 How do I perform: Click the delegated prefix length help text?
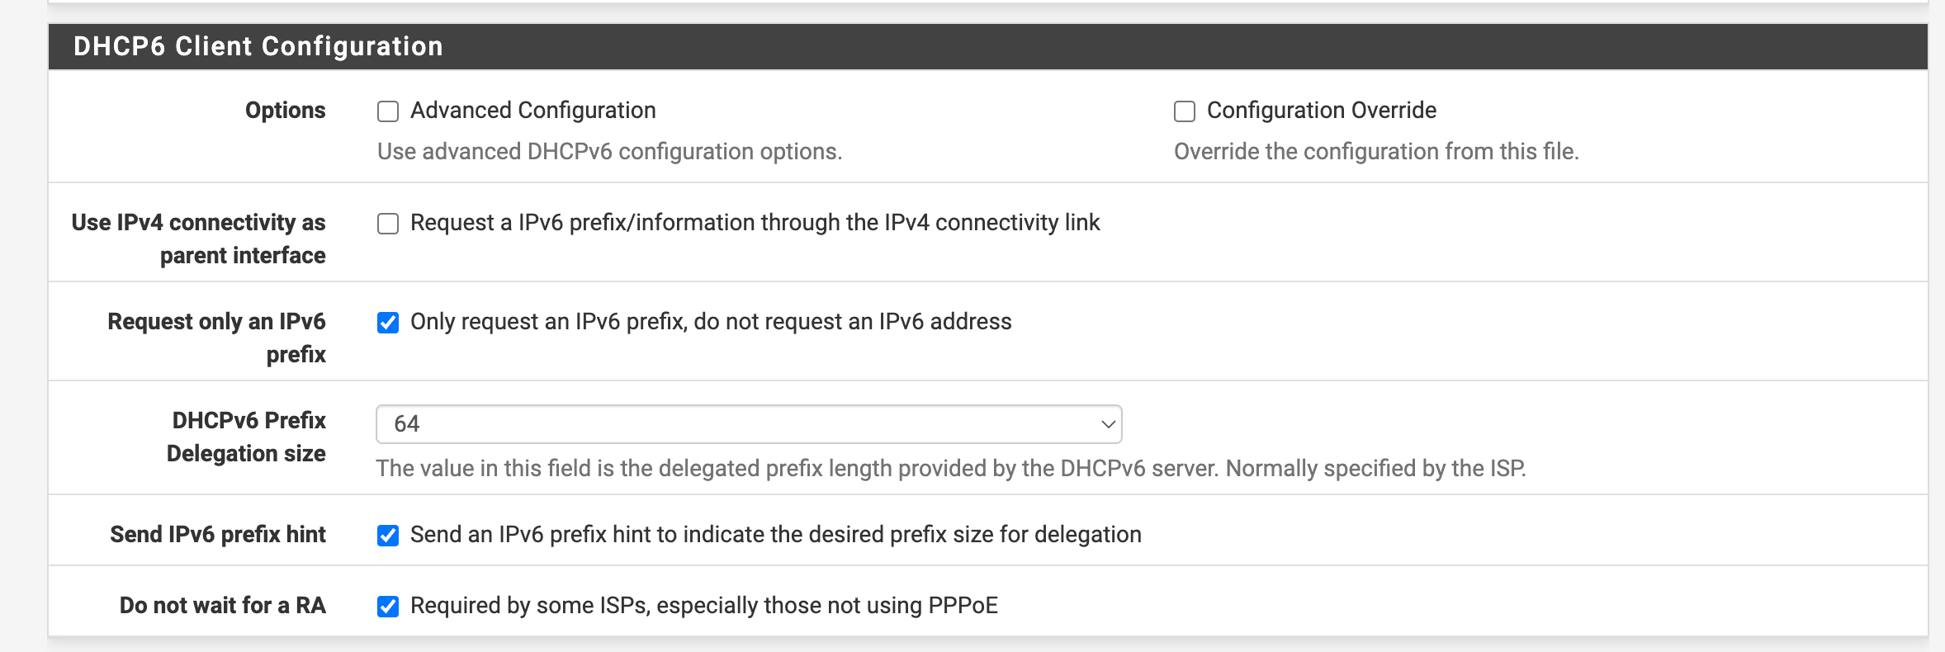pos(950,469)
